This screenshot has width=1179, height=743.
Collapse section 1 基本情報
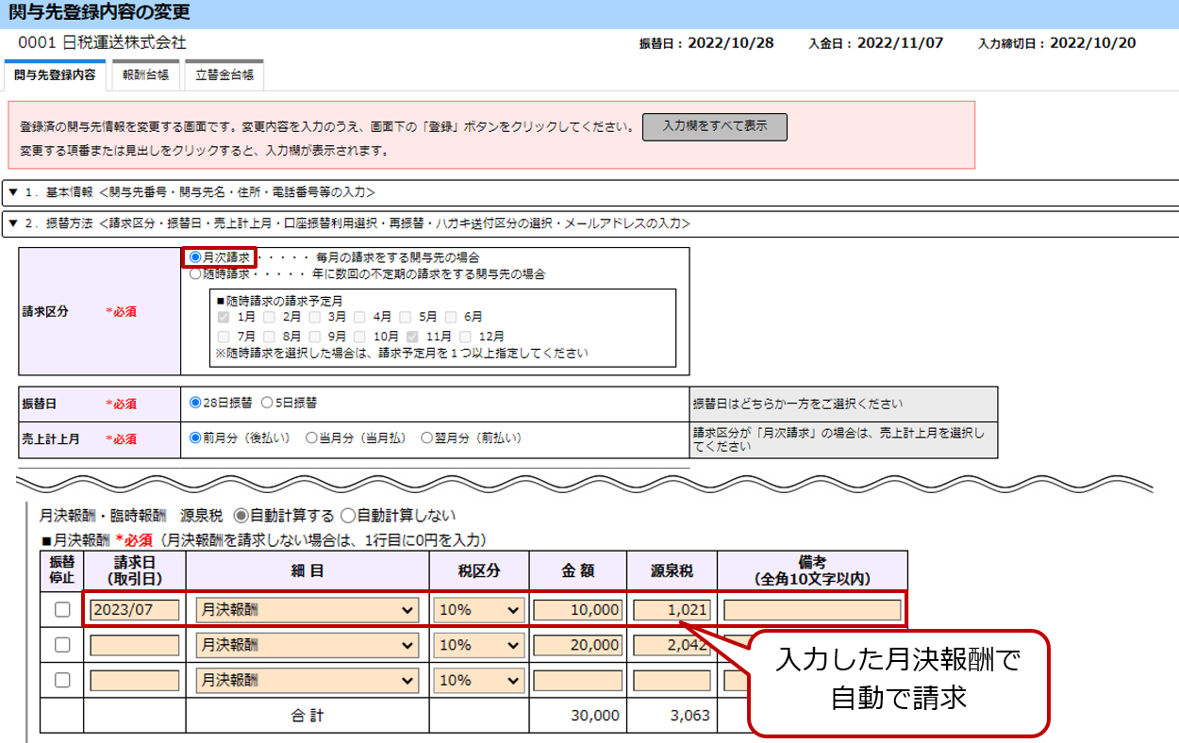point(13,192)
